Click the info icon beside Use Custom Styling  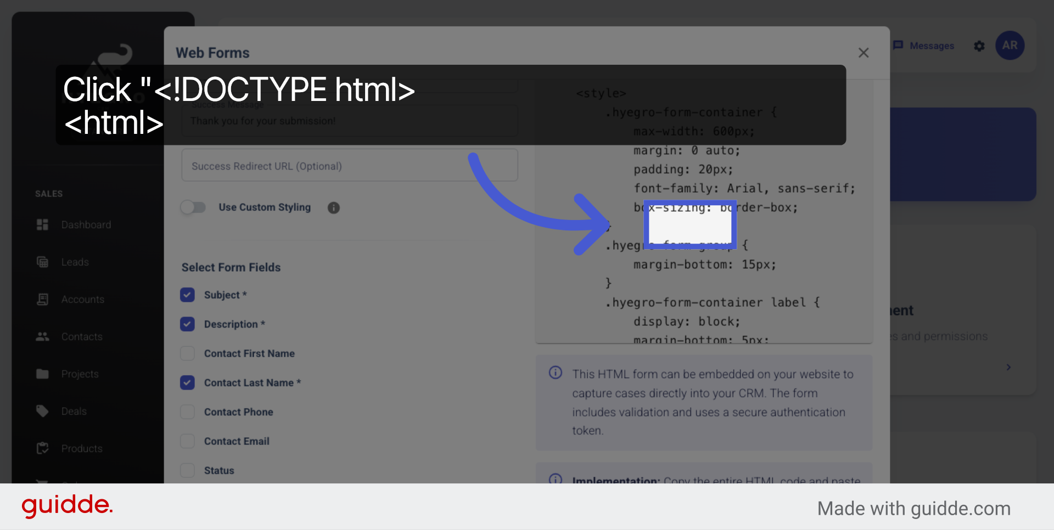[333, 207]
